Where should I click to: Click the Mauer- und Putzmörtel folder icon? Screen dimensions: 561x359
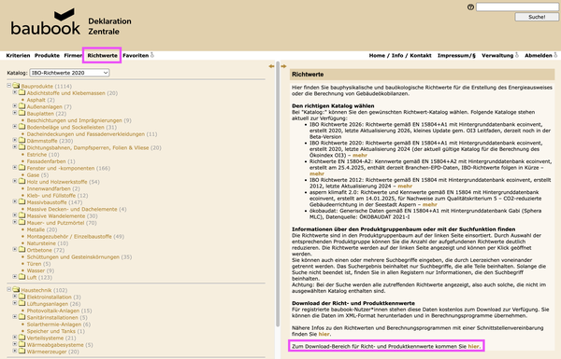click(22, 222)
